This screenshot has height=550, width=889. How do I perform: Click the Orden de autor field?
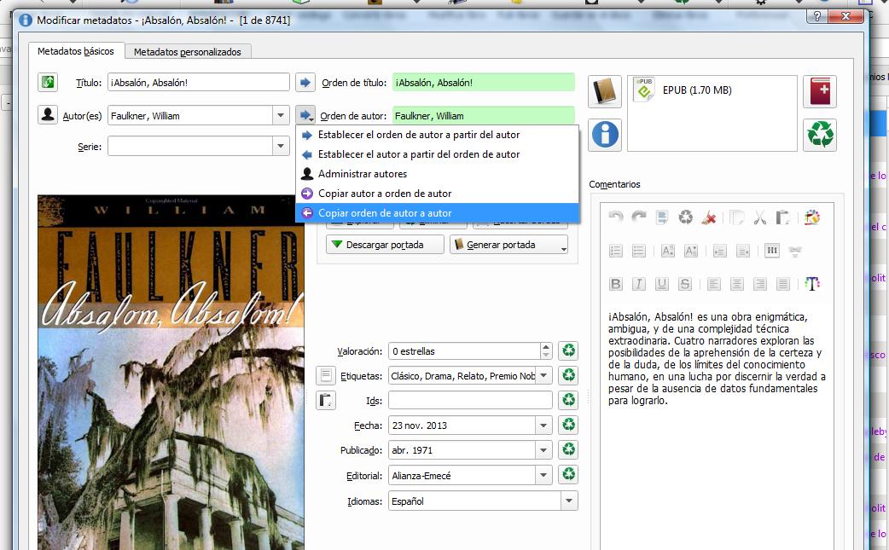[x=484, y=116]
